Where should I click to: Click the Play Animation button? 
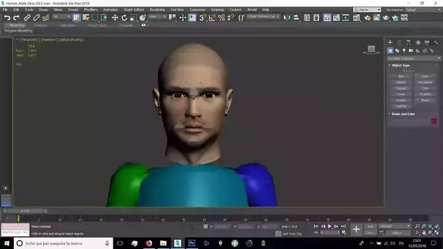pos(330,226)
